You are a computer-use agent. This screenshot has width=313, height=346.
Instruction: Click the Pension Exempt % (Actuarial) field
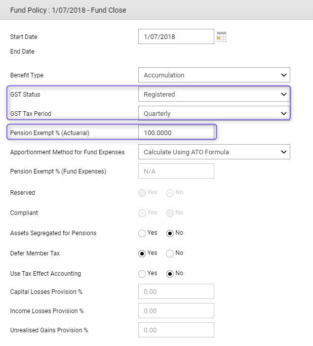tap(176, 133)
